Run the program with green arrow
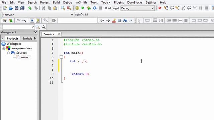The height and width of the screenshot is (120, 214). (x=83, y=8)
